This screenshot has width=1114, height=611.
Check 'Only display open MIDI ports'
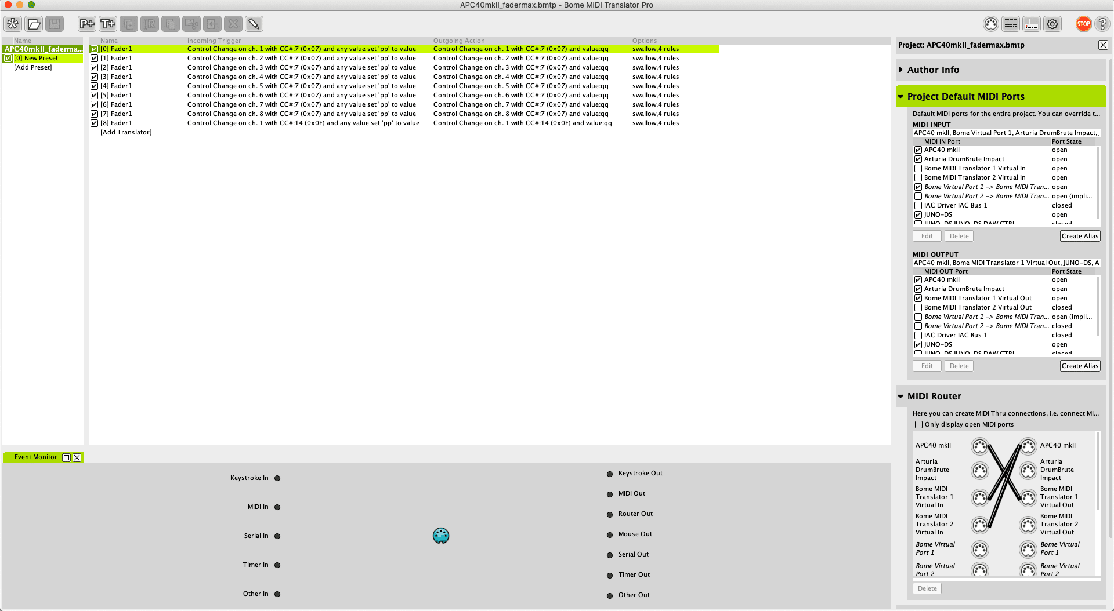pos(918,424)
